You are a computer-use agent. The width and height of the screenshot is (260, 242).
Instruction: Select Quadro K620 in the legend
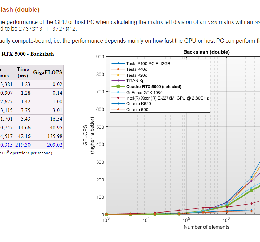click(x=139, y=104)
